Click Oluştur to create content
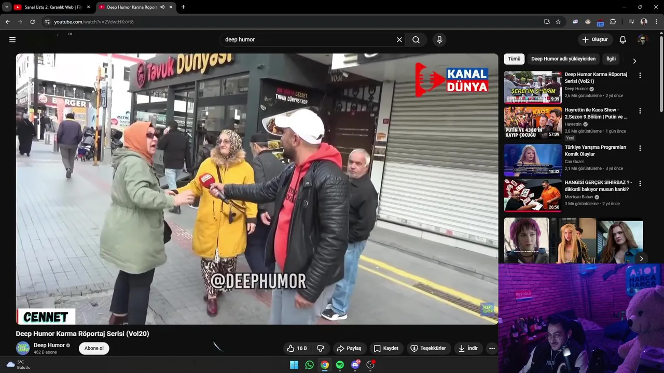 tap(596, 40)
